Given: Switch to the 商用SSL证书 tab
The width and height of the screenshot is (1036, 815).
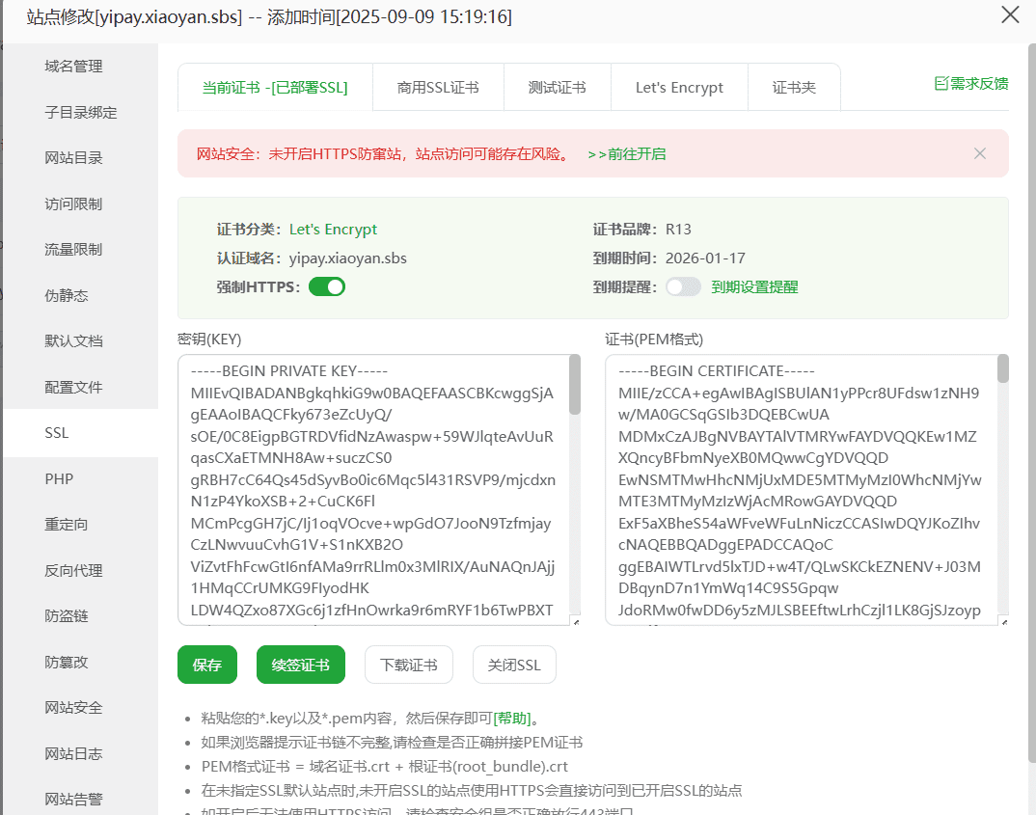Looking at the screenshot, I should [437, 88].
